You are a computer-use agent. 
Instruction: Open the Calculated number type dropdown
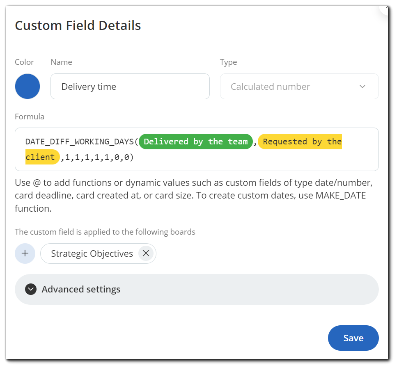[x=299, y=87]
